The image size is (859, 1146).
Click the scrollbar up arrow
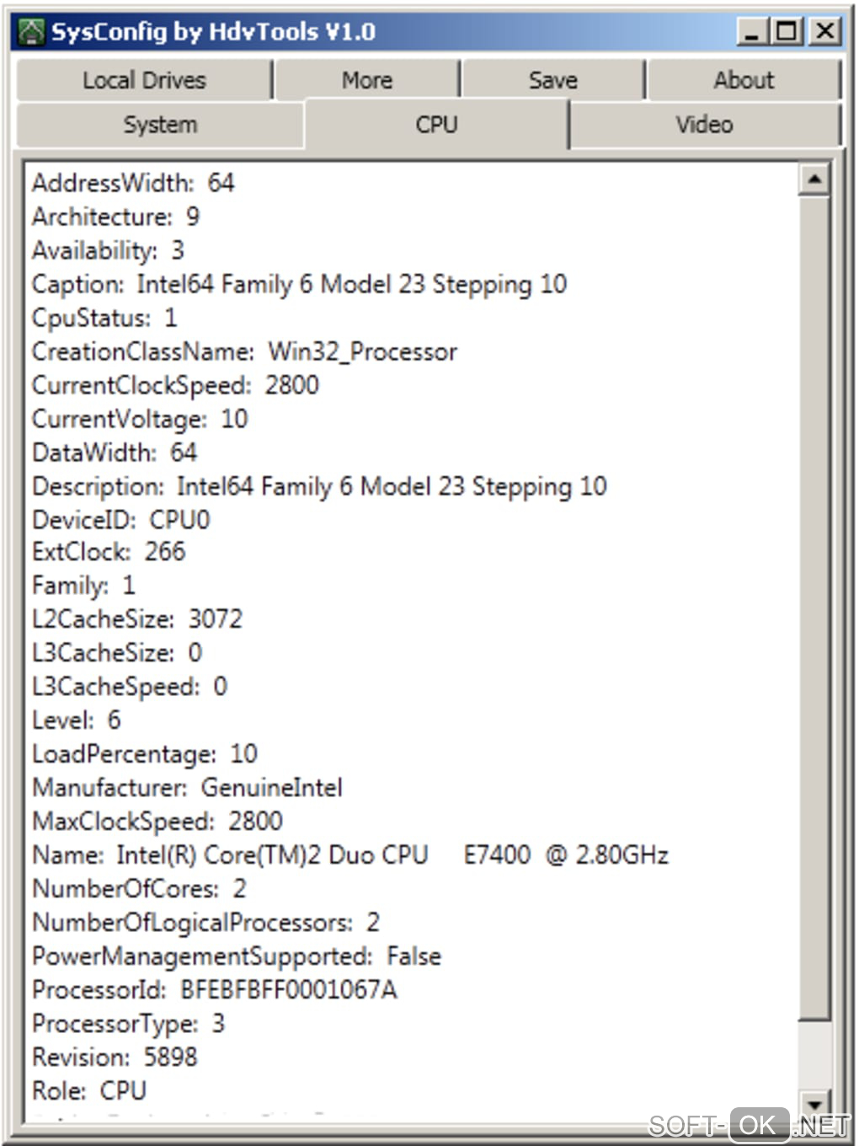pos(814,179)
